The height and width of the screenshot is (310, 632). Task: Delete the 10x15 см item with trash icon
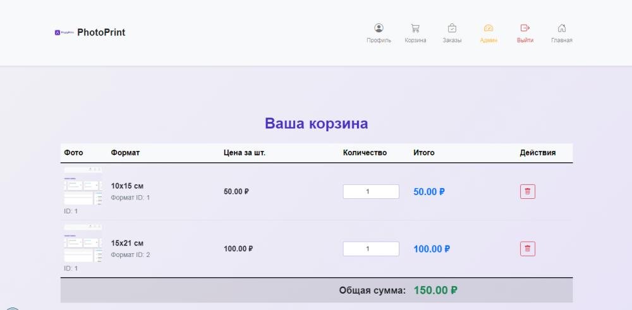click(528, 191)
